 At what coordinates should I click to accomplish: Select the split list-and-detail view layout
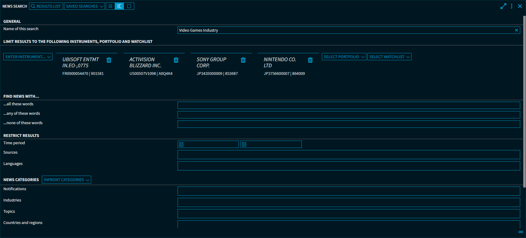coord(119,6)
